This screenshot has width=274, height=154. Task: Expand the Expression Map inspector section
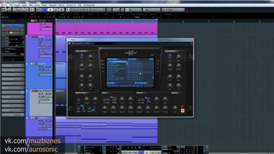click(x=12, y=70)
